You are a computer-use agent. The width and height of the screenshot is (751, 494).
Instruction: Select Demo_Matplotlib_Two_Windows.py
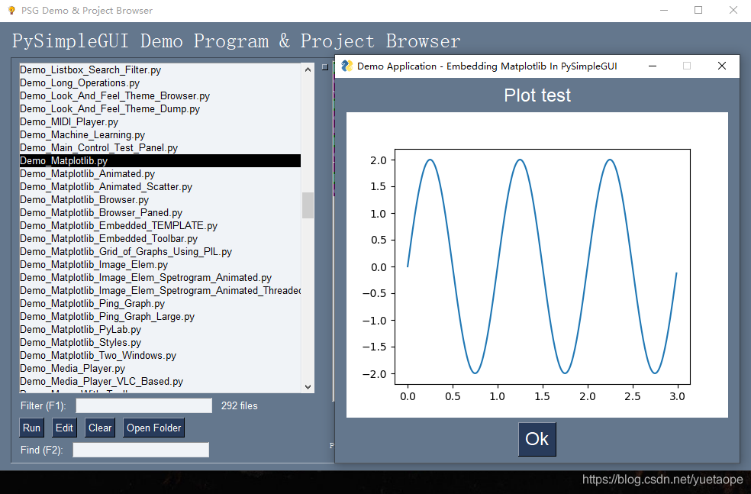coord(160,355)
